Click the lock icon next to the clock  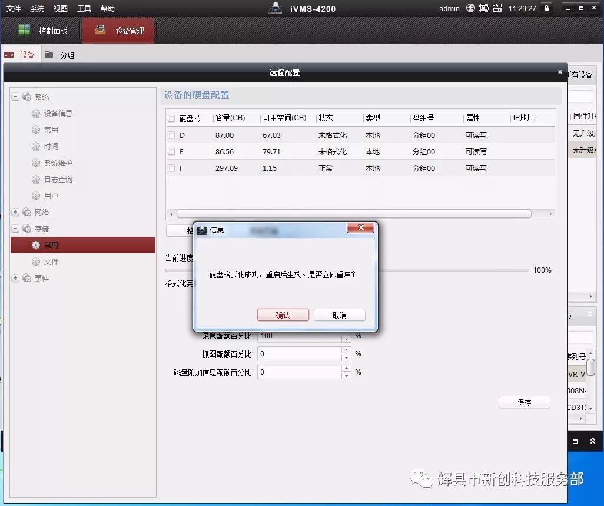pos(546,8)
